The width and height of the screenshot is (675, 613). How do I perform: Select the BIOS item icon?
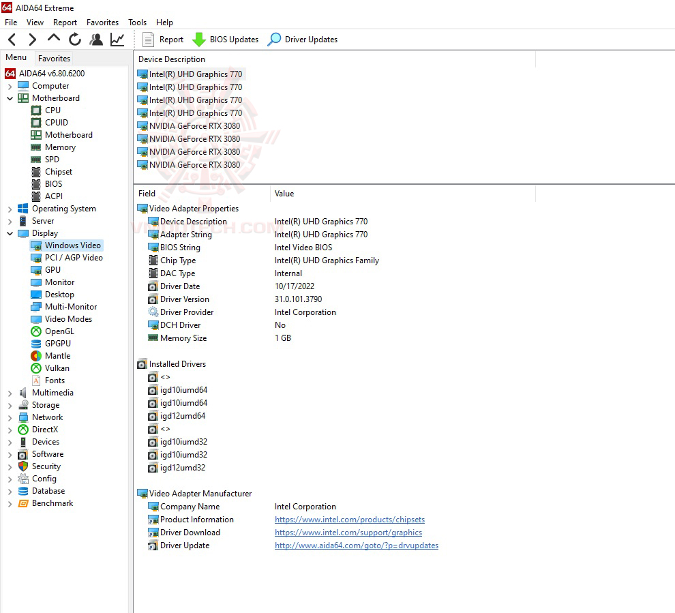[36, 184]
